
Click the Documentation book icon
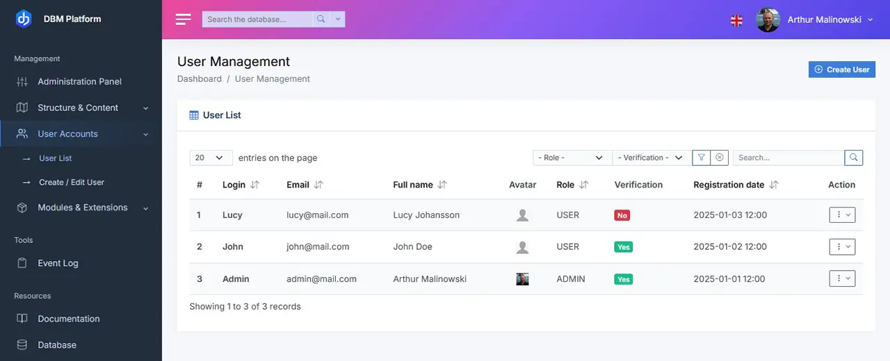pyautogui.click(x=22, y=319)
